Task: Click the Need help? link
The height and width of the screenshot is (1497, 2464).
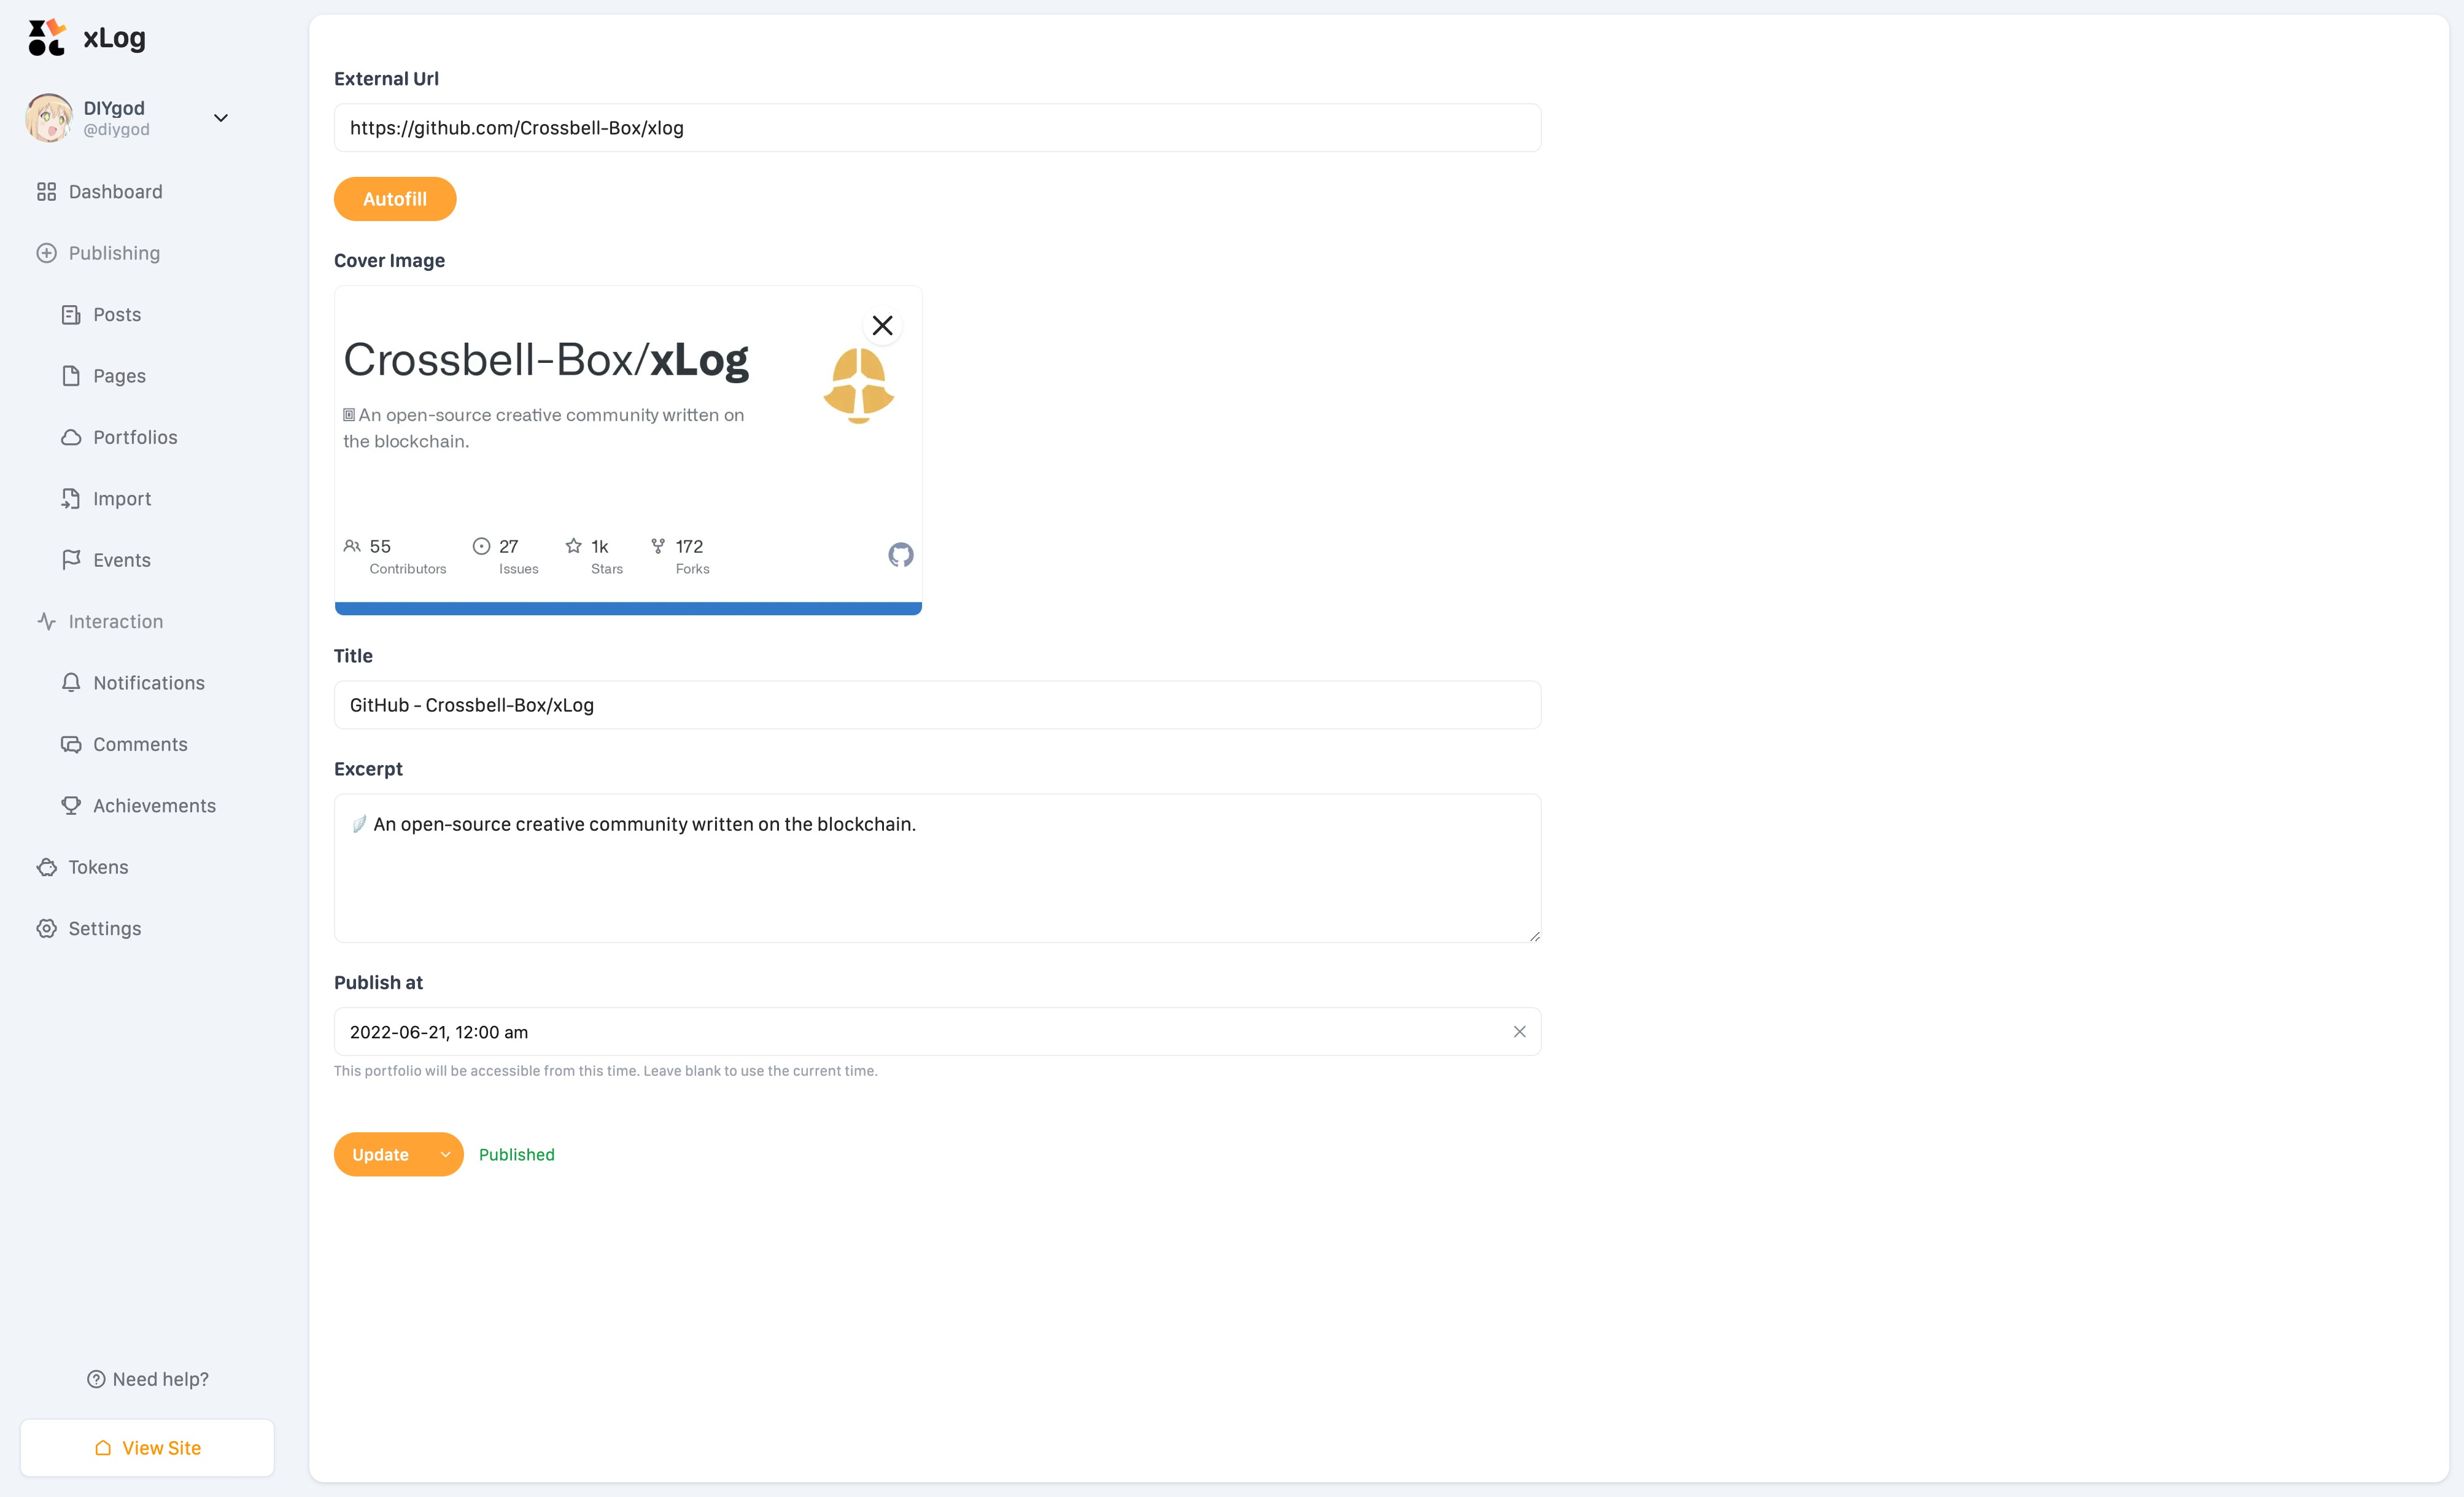Action: 148,1379
